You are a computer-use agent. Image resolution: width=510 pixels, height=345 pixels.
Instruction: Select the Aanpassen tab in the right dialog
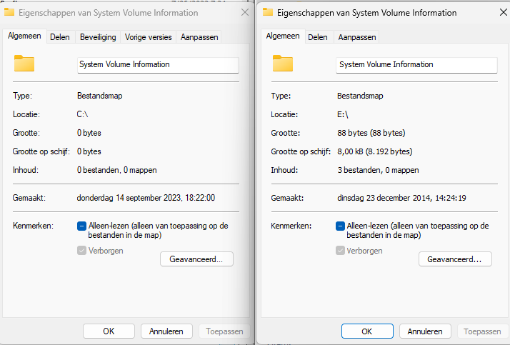click(356, 37)
